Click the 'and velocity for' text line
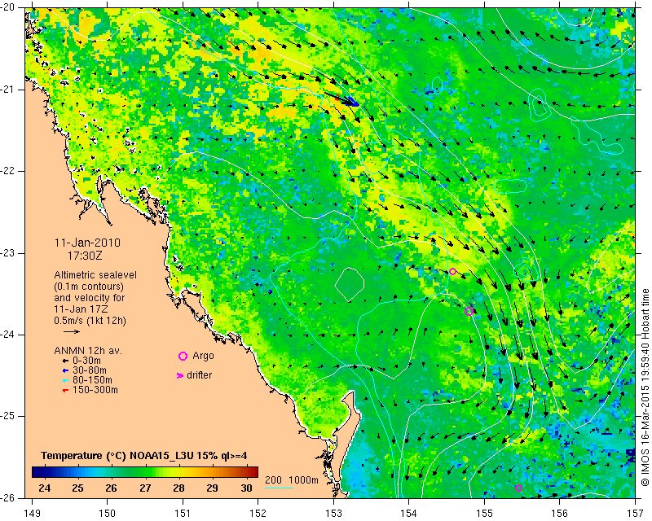The image size is (652, 521). [90, 298]
